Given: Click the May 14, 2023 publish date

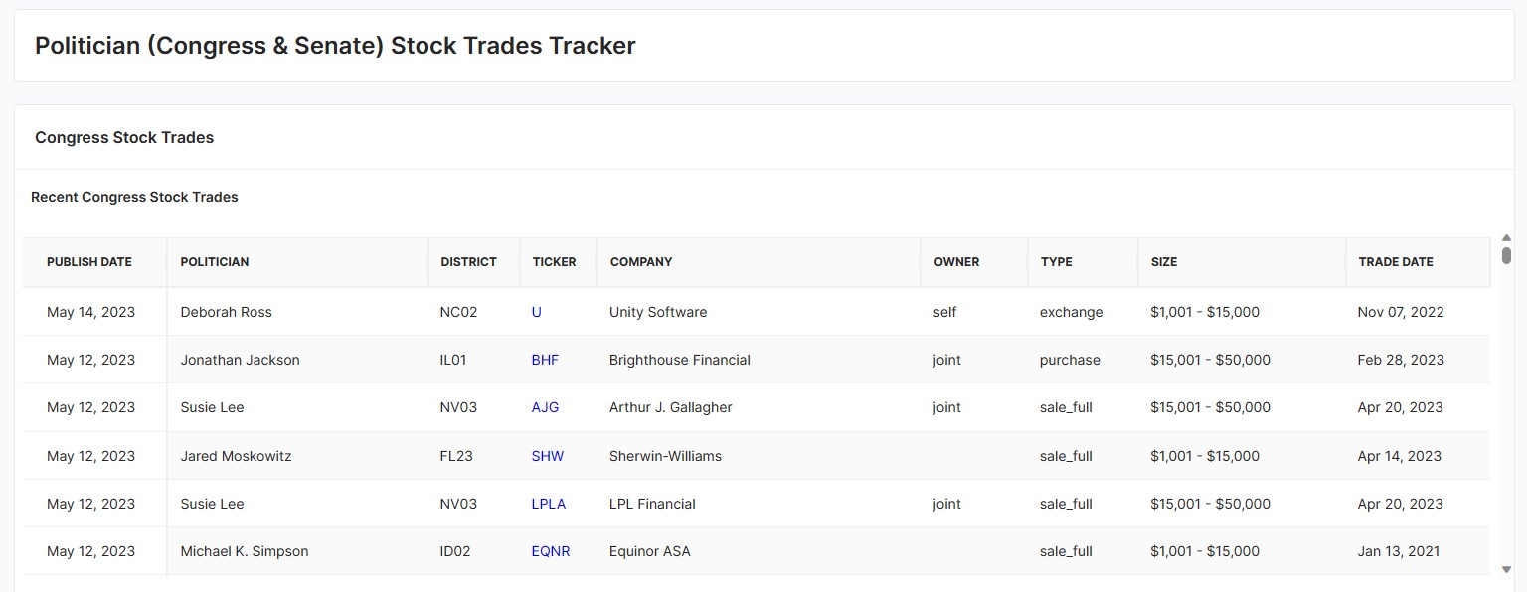Looking at the screenshot, I should (90, 312).
